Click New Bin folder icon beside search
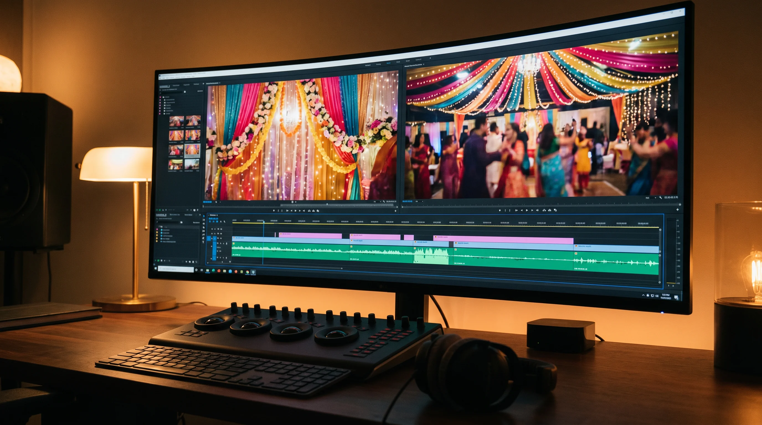This screenshot has width=762, height=425. coord(185,92)
